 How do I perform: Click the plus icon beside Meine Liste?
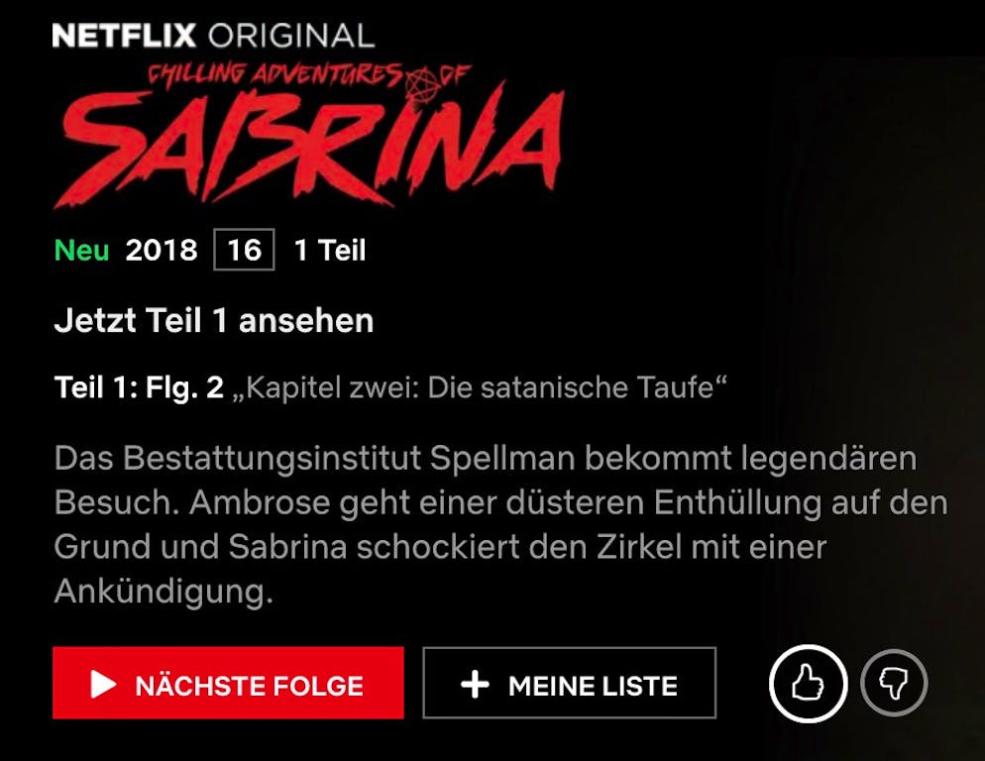[x=475, y=685]
